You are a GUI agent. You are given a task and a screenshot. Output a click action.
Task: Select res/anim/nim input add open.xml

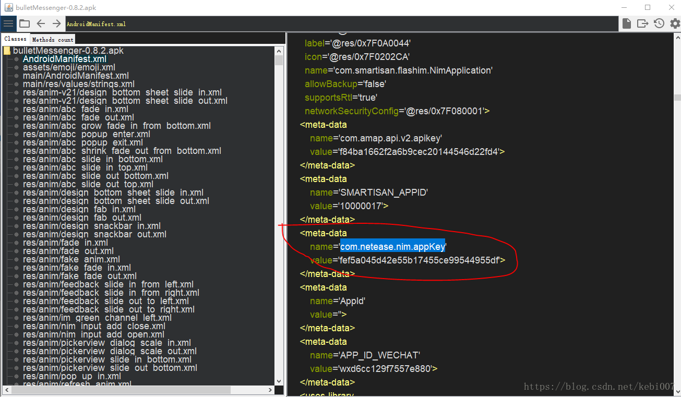94,334
